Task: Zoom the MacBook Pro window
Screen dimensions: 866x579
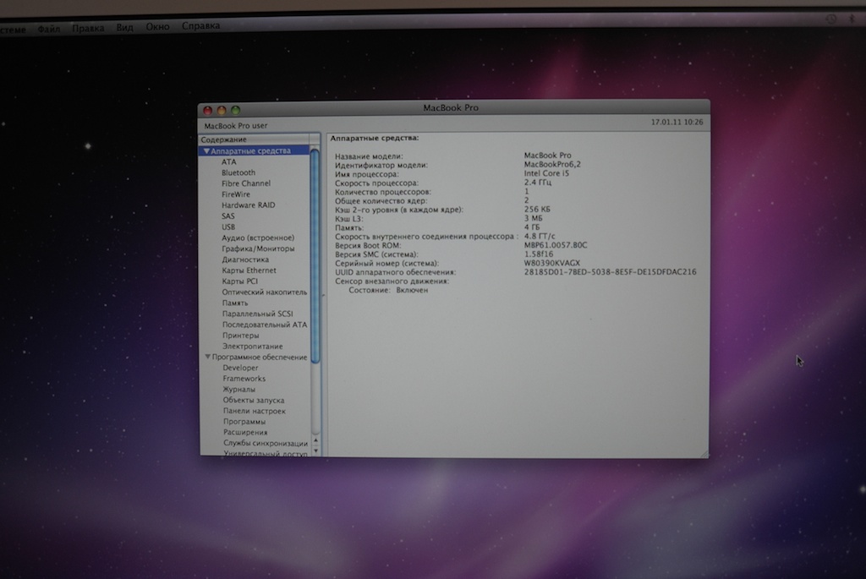Action: [x=236, y=110]
